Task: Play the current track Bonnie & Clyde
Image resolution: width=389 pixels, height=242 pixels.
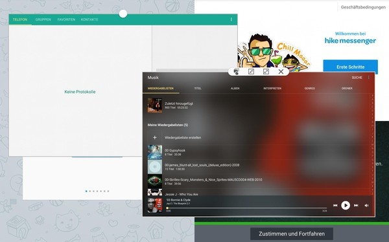Action: (346, 205)
